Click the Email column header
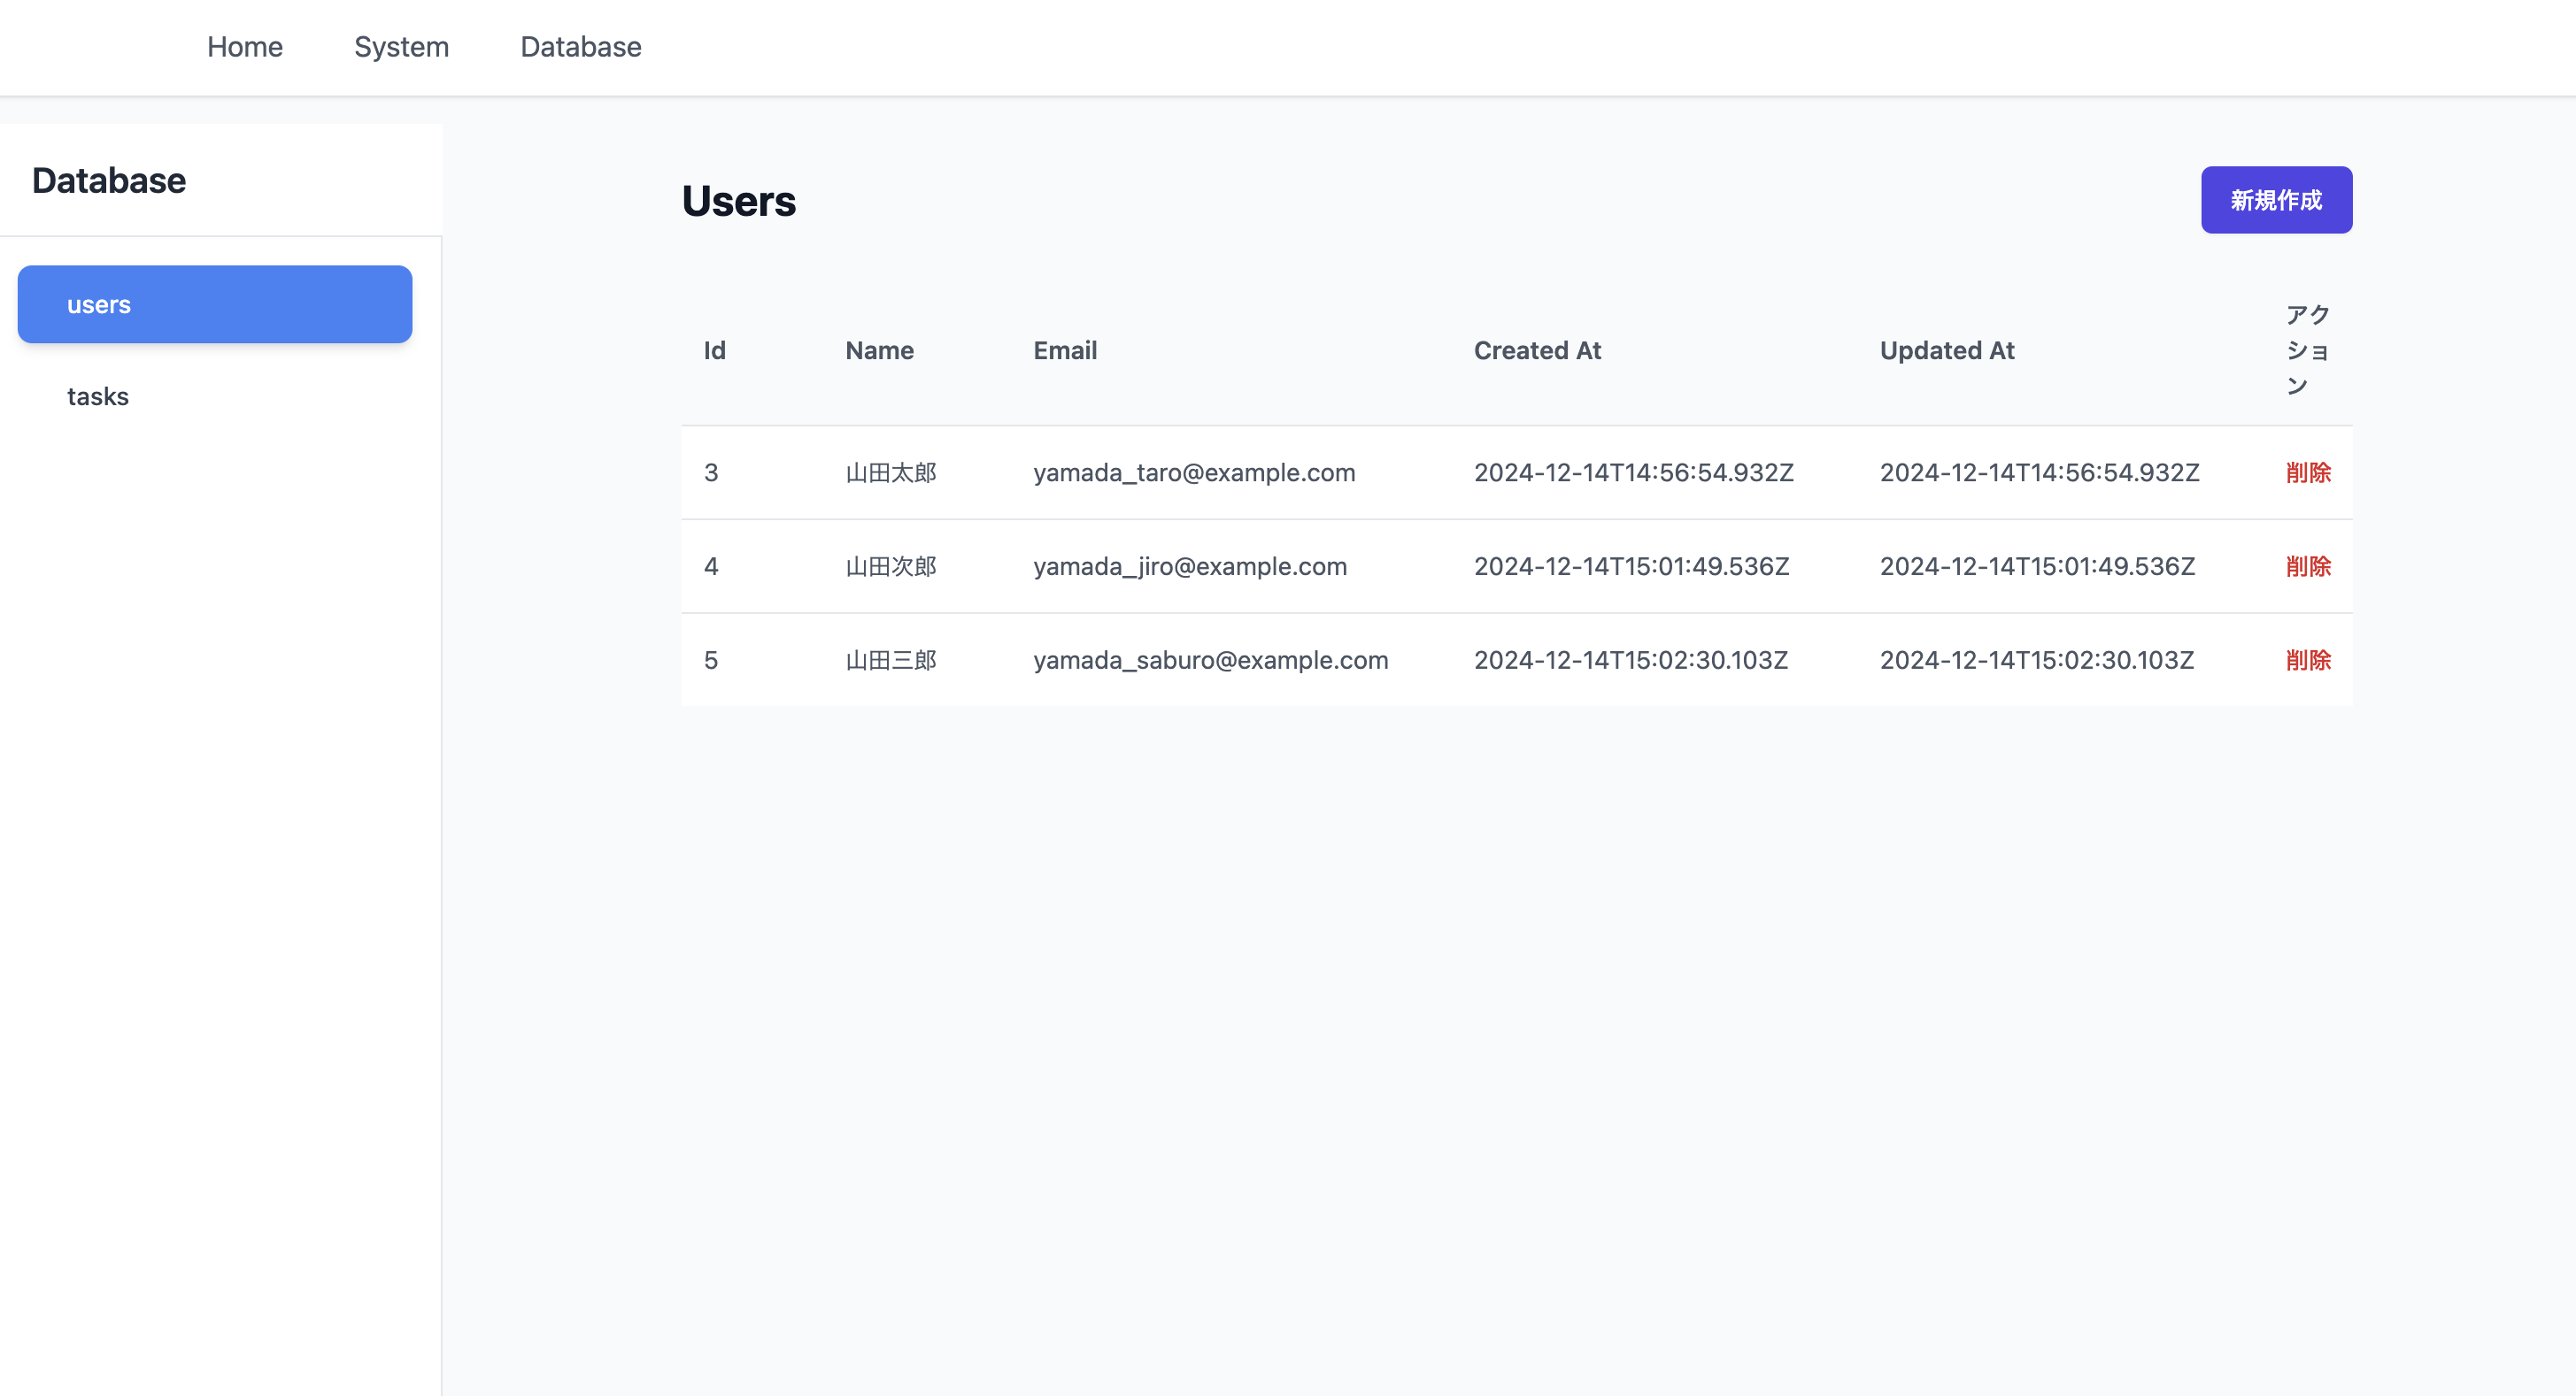The image size is (2576, 1396). pos(1064,350)
